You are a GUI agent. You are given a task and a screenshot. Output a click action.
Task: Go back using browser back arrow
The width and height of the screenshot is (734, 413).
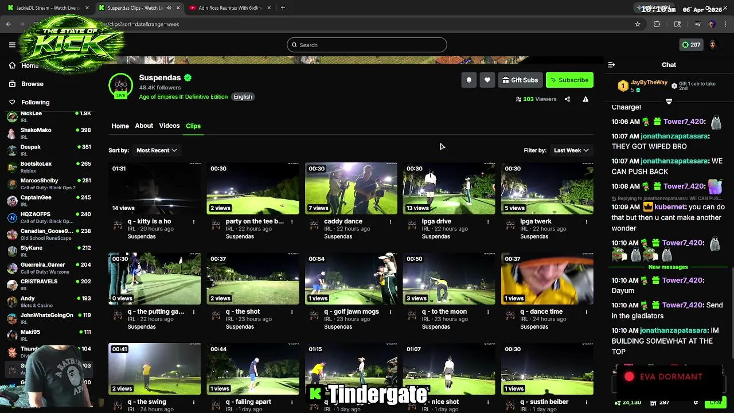(x=9, y=24)
